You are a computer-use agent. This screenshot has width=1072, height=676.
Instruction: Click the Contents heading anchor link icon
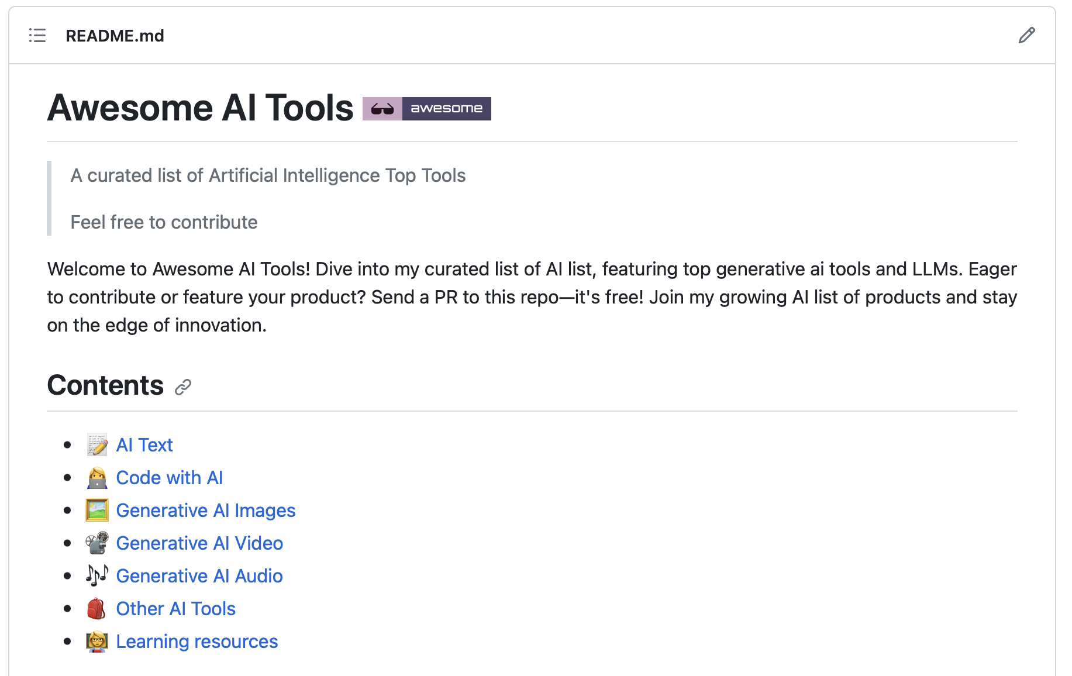(x=183, y=387)
